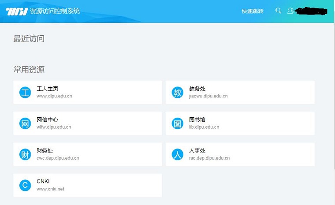
Task: Select the 人事处 resource title
Action: point(197,151)
